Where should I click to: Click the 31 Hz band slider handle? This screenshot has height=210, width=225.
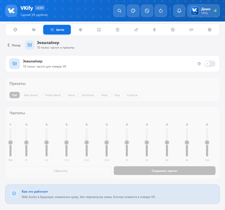pyautogui.click(x=26, y=142)
